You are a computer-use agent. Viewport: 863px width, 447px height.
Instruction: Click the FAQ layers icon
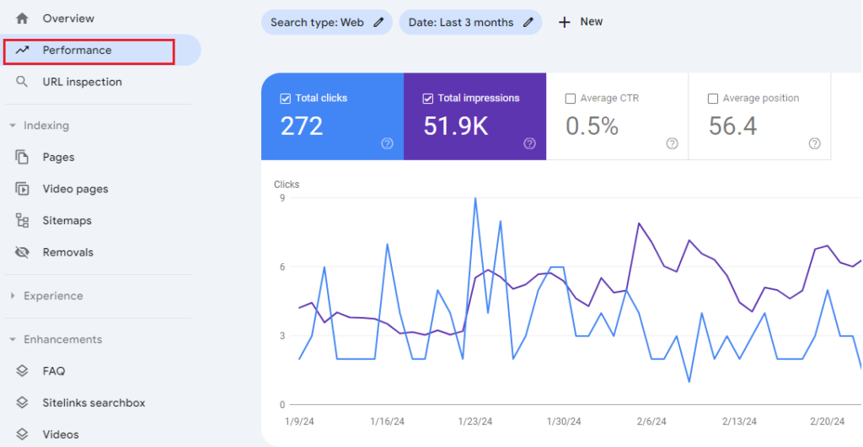pyautogui.click(x=22, y=371)
